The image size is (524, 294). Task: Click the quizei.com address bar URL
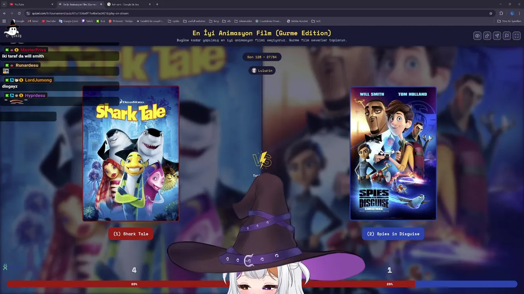pos(80,13)
